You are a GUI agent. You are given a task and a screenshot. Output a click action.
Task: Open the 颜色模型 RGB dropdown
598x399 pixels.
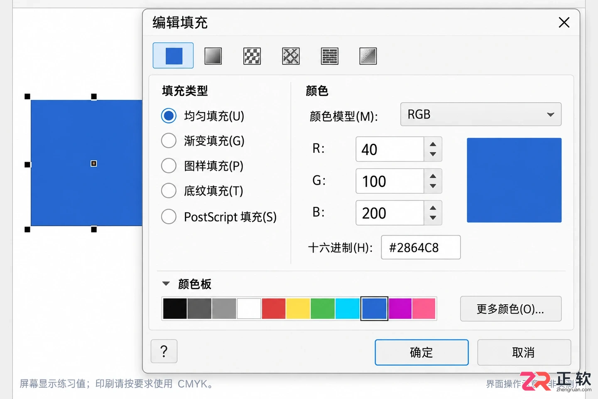click(x=481, y=114)
